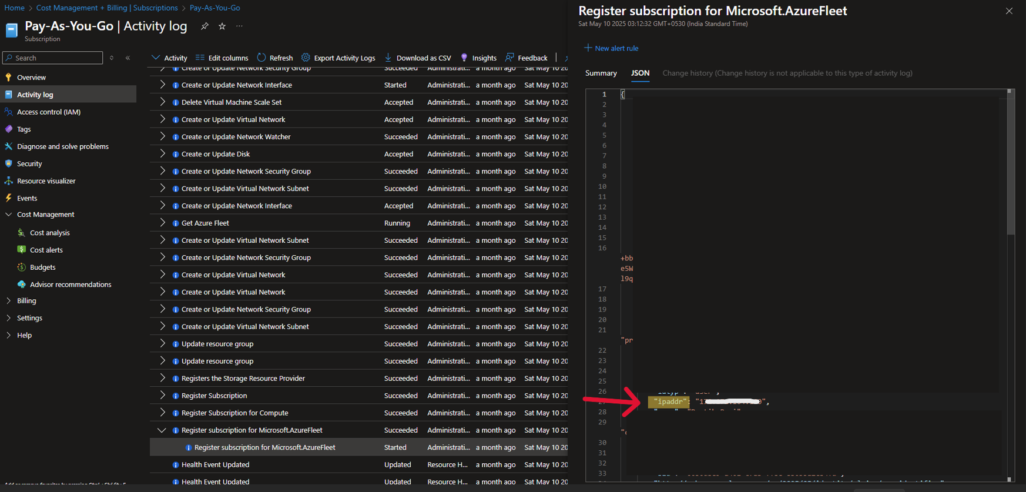Click info icon of Get Azure Fleet row
Viewport: 1026px width, 492px height.
[x=176, y=223]
